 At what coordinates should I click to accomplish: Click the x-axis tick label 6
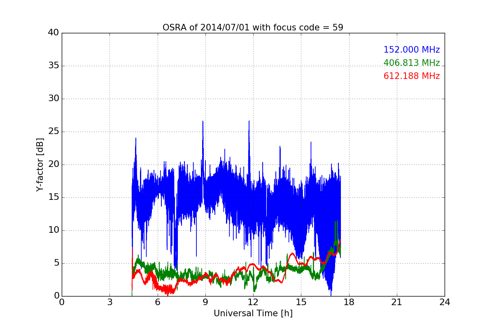pyautogui.click(x=158, y=302)
